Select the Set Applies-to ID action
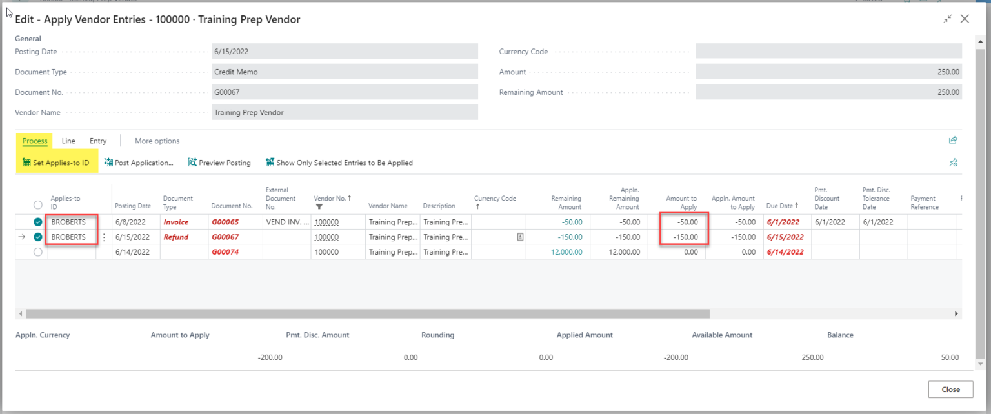The height and width of the screenshot is (414, 991). (57, 163)
